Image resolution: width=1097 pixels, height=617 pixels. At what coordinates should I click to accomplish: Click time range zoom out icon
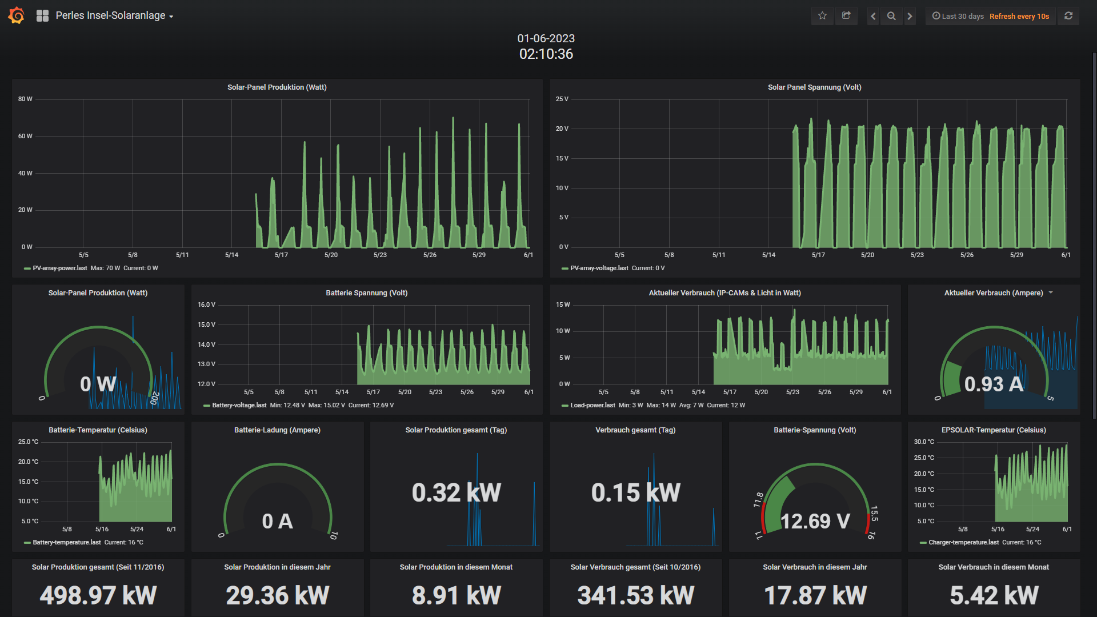(891, 16)
